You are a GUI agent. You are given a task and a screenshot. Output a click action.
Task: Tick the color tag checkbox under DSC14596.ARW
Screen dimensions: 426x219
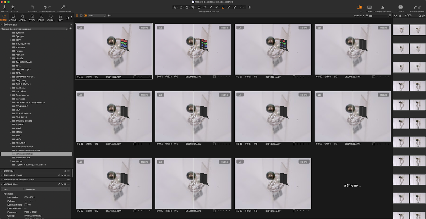(x=135, y=144)
